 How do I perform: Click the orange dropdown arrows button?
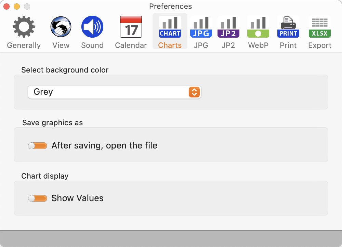[194, 92]
